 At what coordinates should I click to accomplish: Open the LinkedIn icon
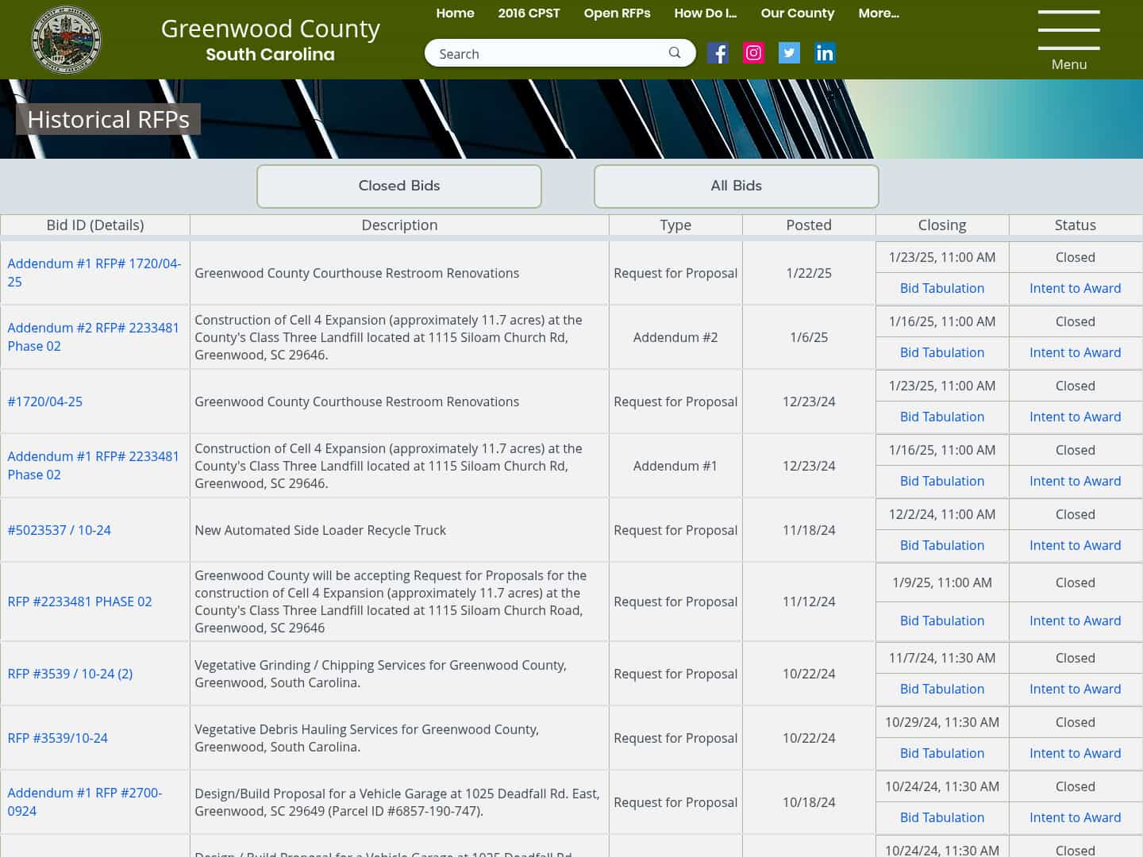click(825, 52)
